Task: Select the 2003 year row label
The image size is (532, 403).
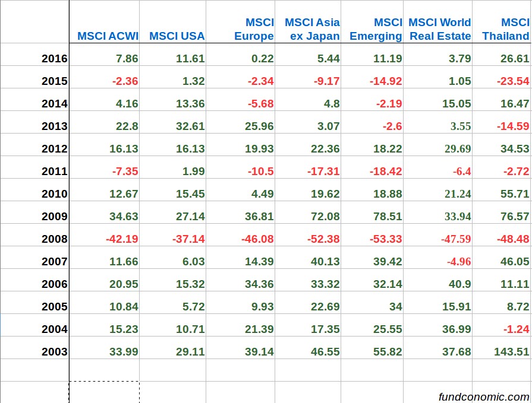Action: click(x=55, y=351)
